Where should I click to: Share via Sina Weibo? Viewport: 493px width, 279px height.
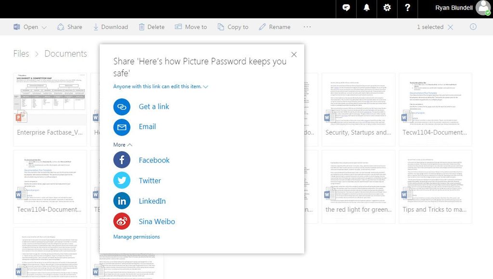(x=156, y=221)
